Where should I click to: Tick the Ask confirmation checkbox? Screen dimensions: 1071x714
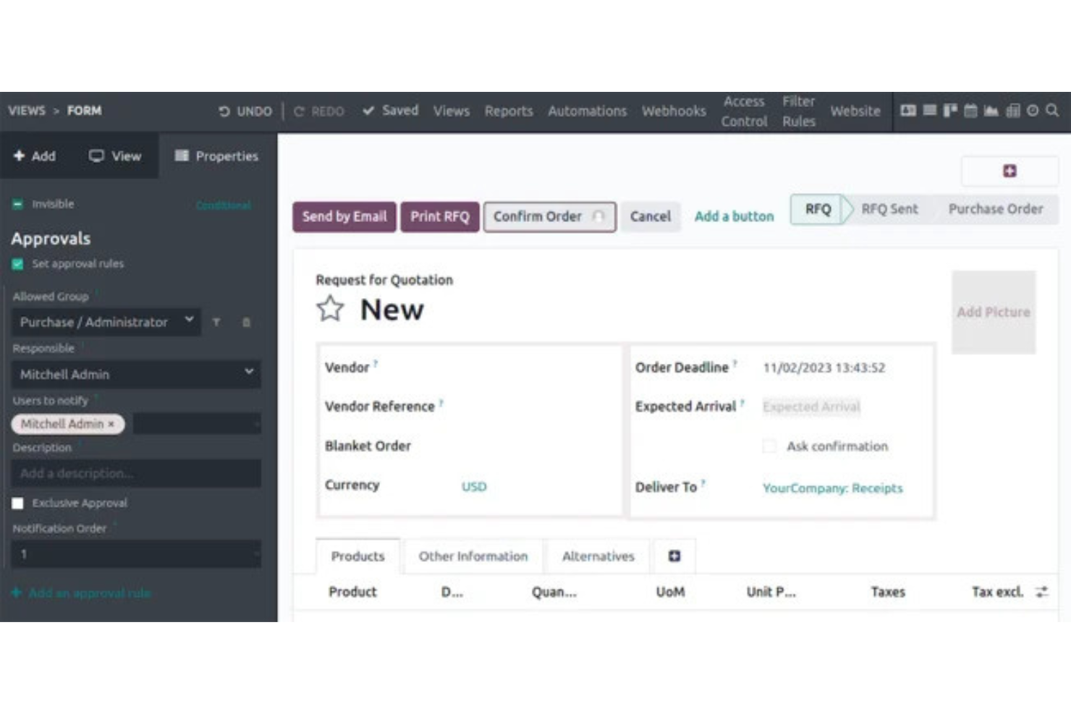point(769,446)
